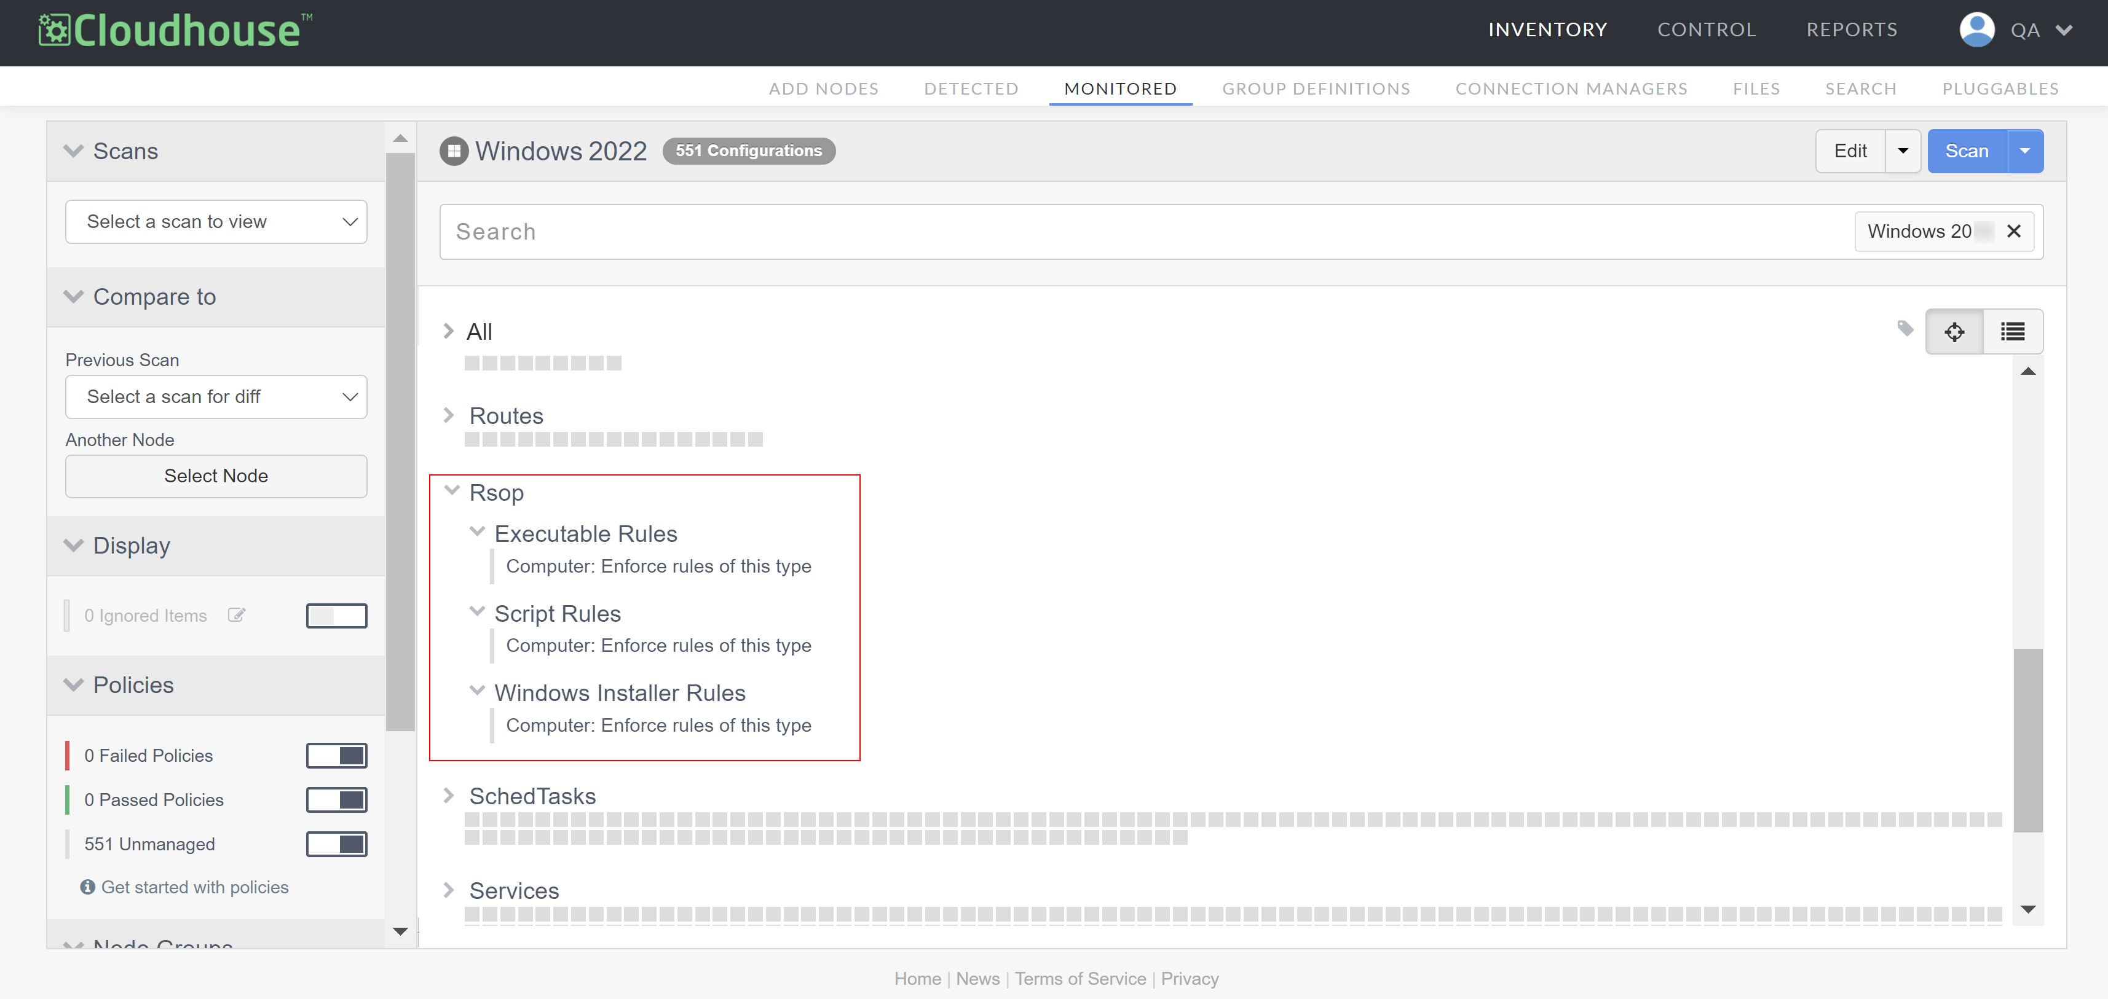Open the Privacy footer link
Viewport: 2108px width, 999px height.
(1190, 979)
